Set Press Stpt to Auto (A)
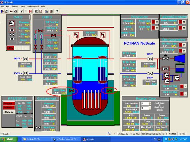 click(x=154, y=22)
